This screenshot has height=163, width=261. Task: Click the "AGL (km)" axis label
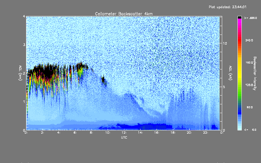tap(20, 73)
